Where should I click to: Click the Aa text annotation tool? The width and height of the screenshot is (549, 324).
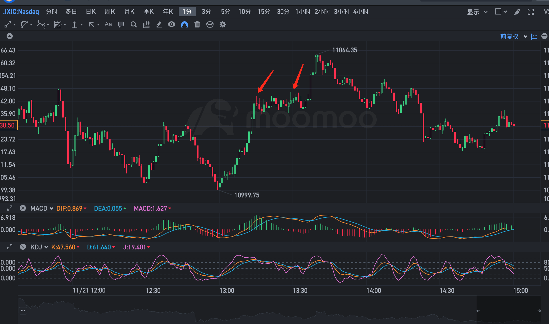108,24
